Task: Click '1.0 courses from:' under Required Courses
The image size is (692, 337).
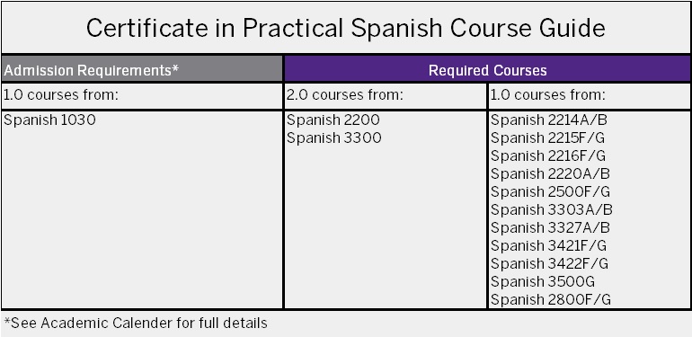Action: [x=547, y=95]
